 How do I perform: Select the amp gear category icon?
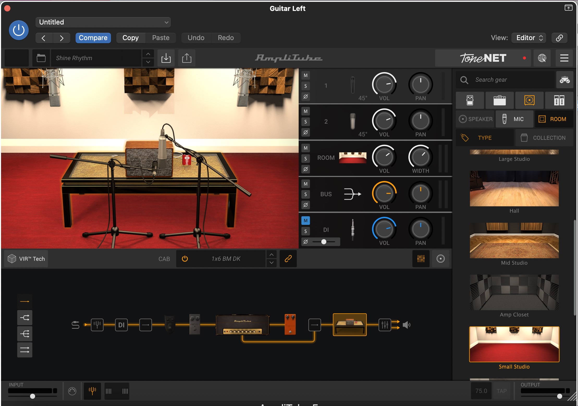click(x=500, y=100)
